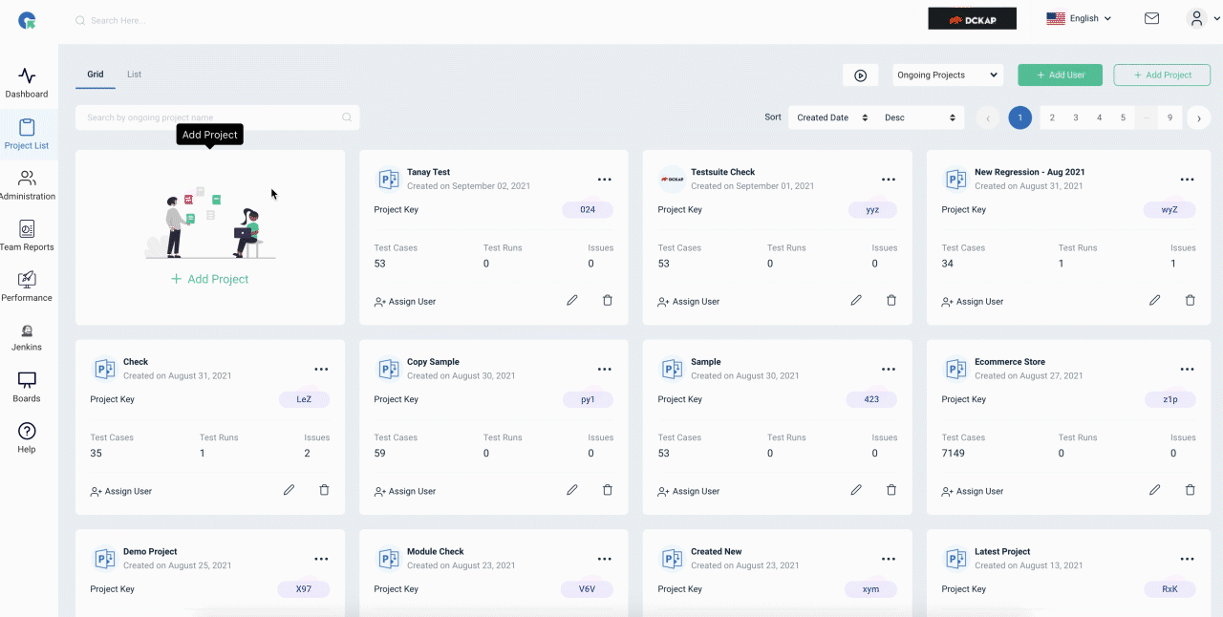Switch to the List tab
The width and height of the screenshot is (1223, 617).
pos(134,74)
